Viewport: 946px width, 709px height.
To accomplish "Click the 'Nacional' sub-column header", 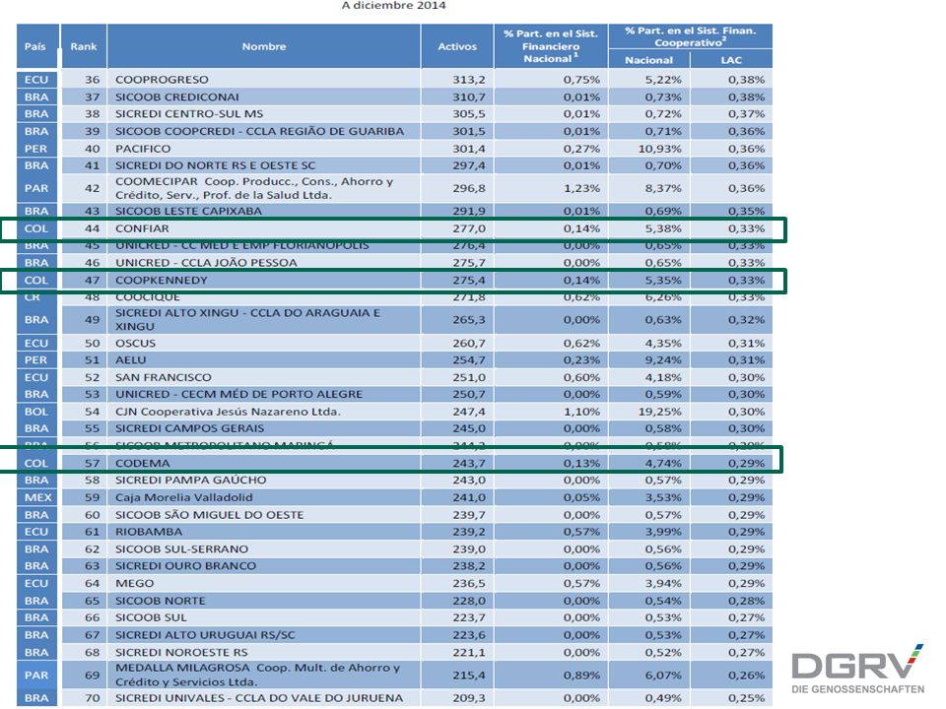I will tap(648, 60).
